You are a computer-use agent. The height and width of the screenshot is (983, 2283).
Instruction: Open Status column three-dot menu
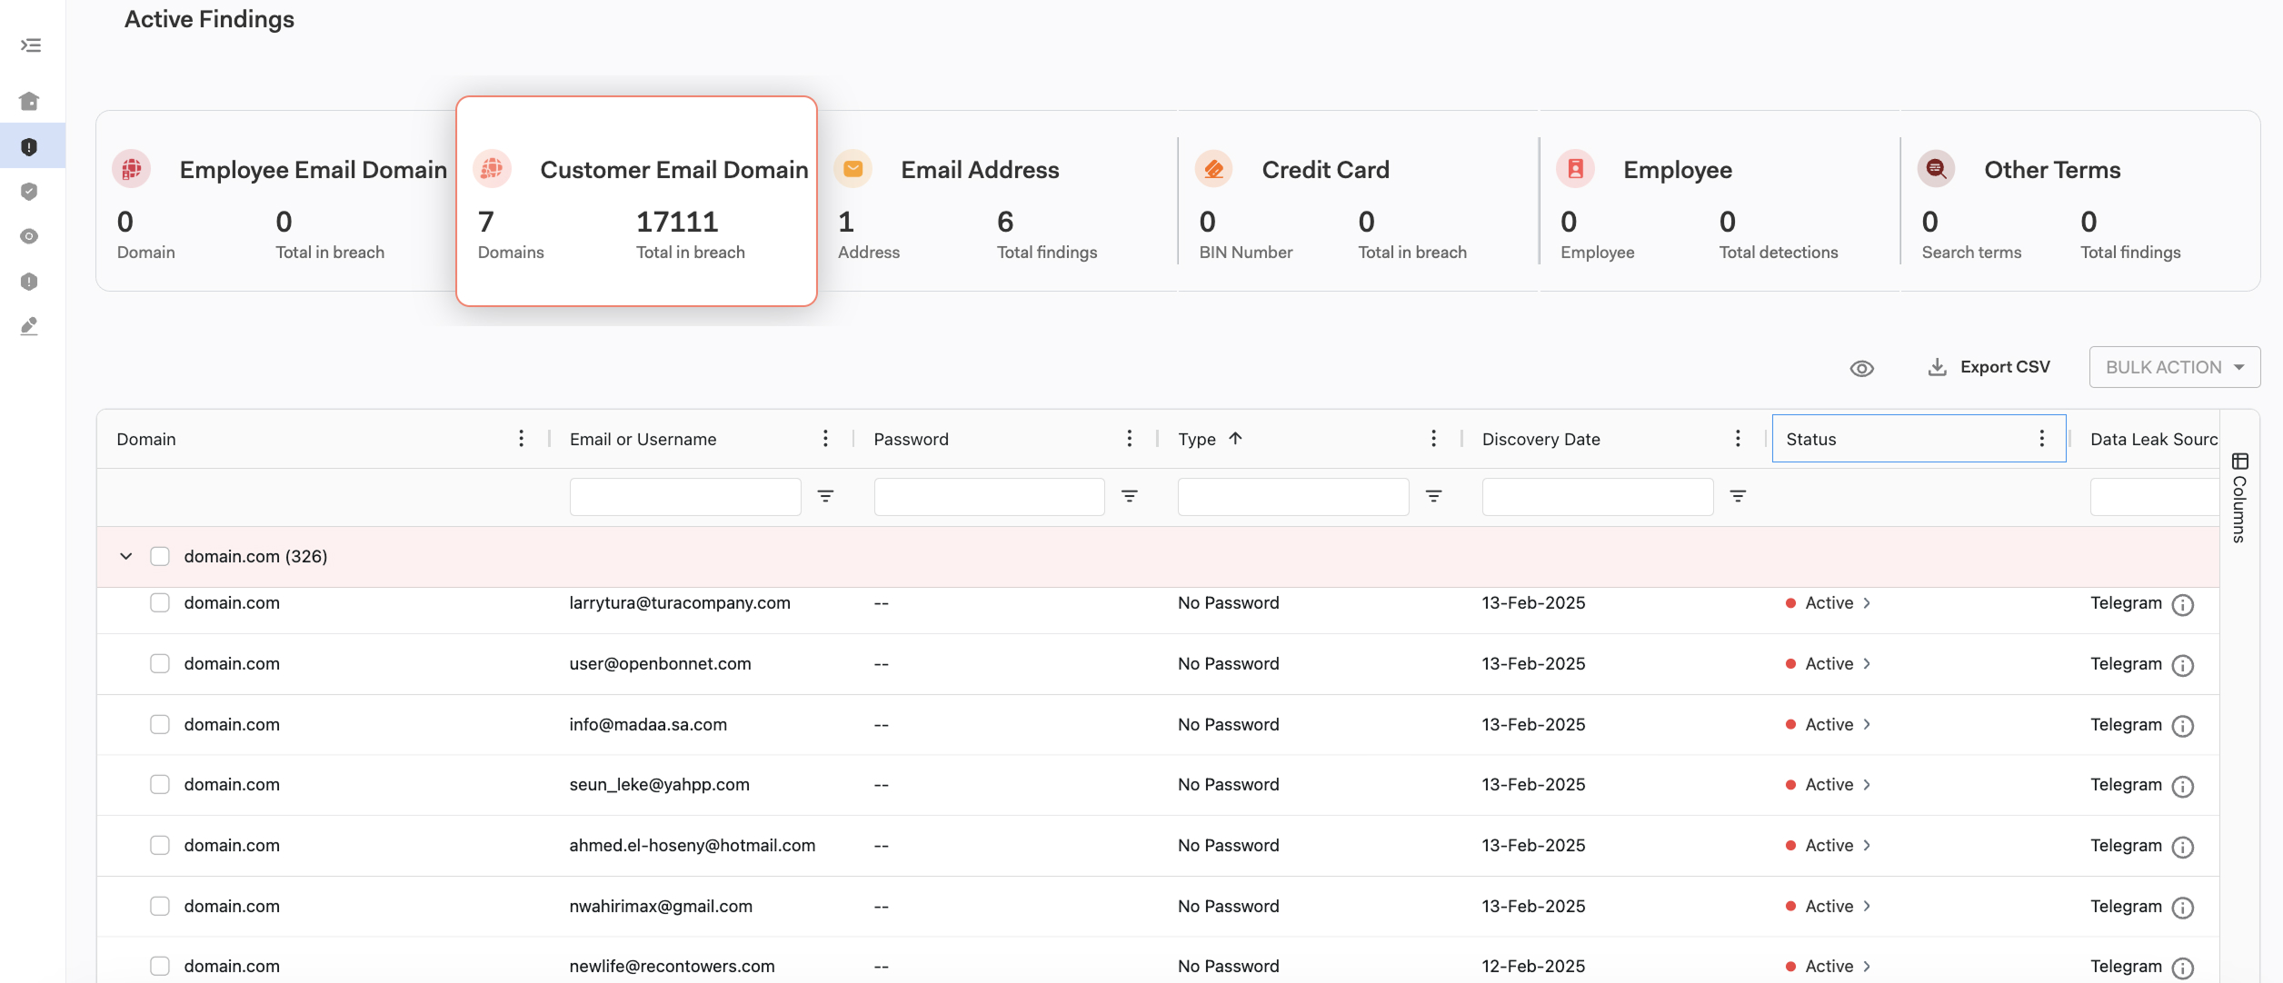click(2041, 439)
